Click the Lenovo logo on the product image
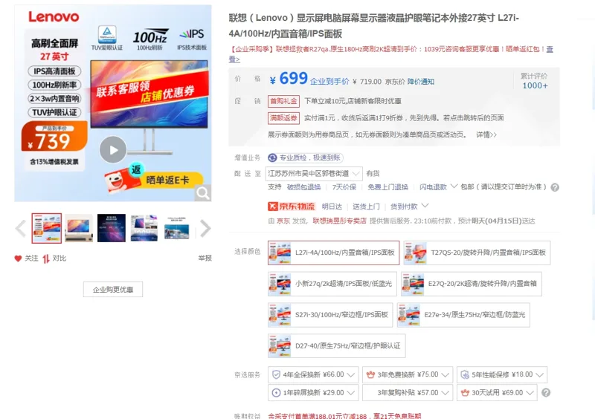The image size is (595, 419). [x=54, y=16]
